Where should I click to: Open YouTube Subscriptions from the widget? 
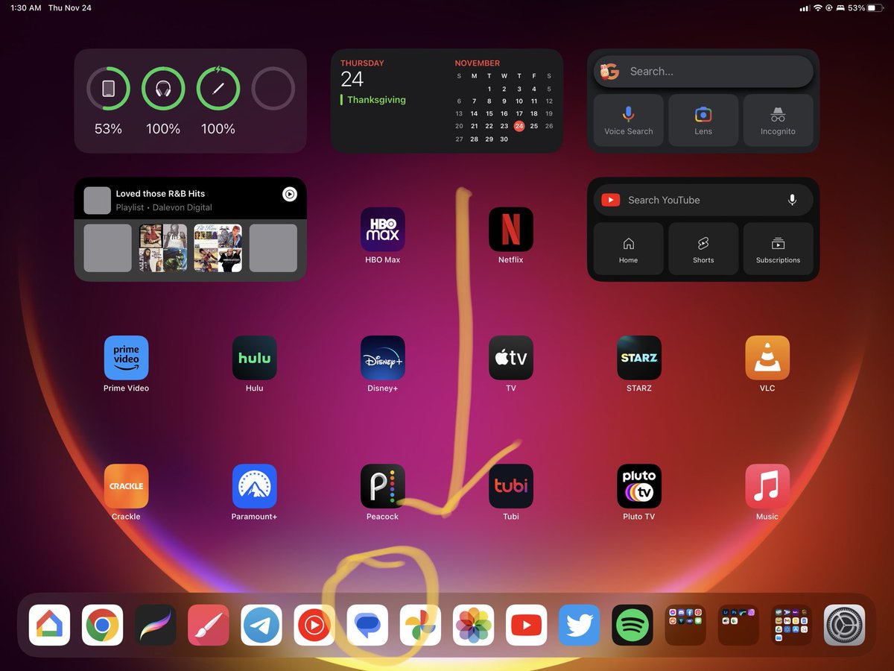coord(778,249)
